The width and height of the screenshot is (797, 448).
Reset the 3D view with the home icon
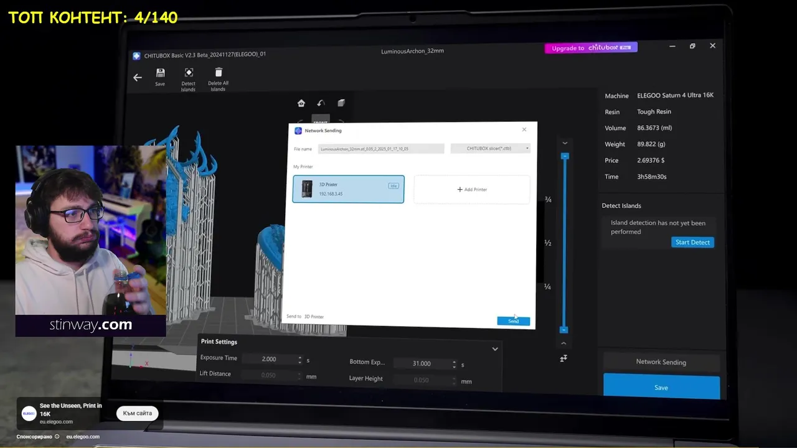[x=301, y=103]
